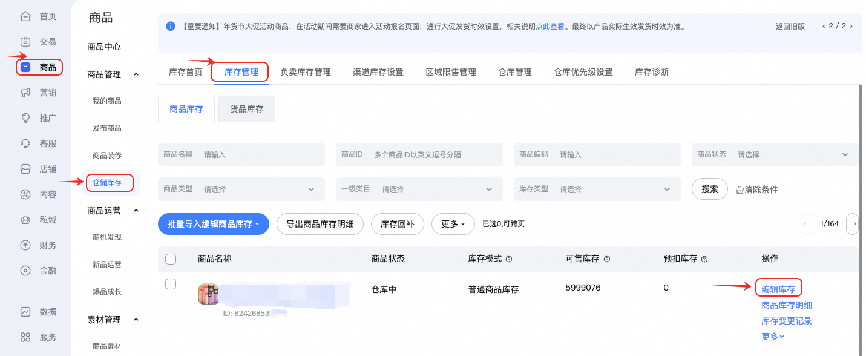Open the 库存变更记录 link

pos(787,321)
